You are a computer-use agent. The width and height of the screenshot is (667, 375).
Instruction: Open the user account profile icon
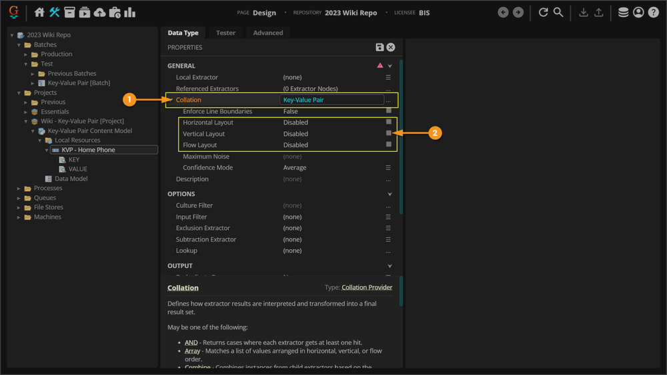(638, 12)
